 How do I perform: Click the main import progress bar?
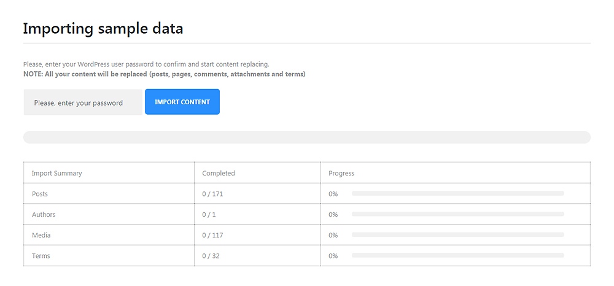coord(306,137)
